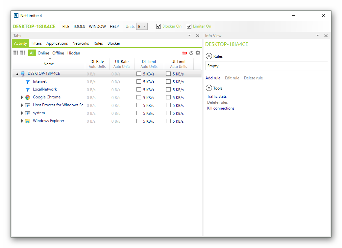Enable UL Limit for system row
This screenshot has width=342, height=248.
(168, 113)
